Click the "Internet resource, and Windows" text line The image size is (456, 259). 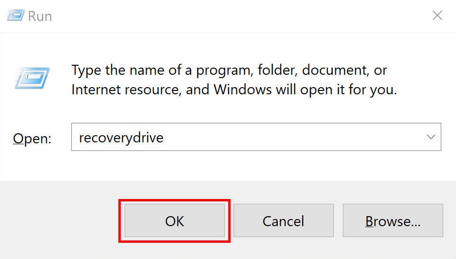point(172,89)
